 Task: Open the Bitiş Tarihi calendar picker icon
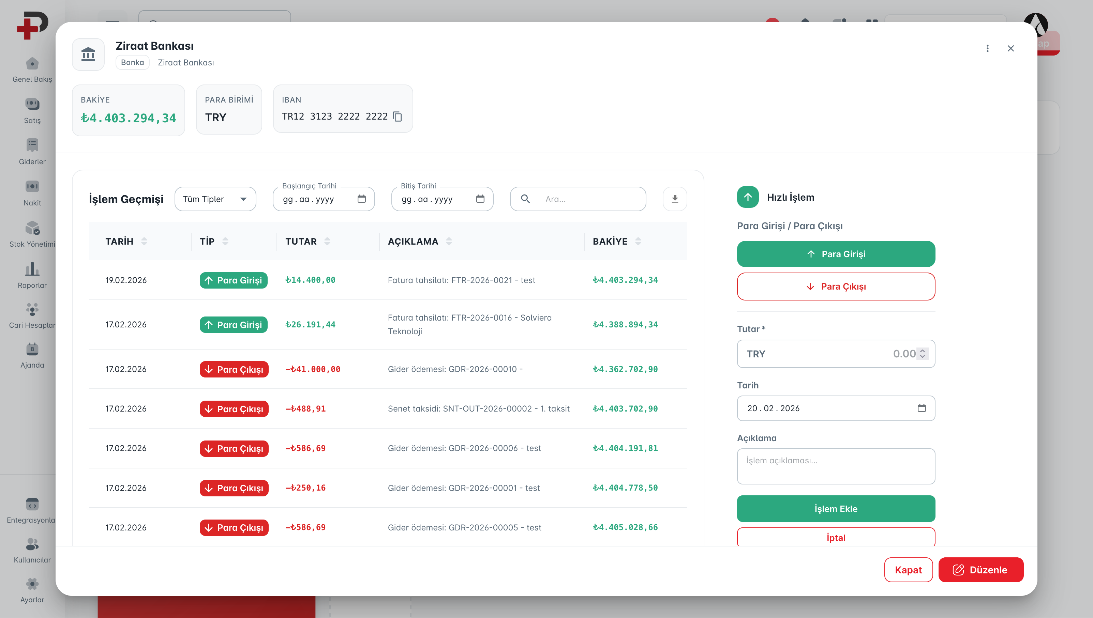480,199
